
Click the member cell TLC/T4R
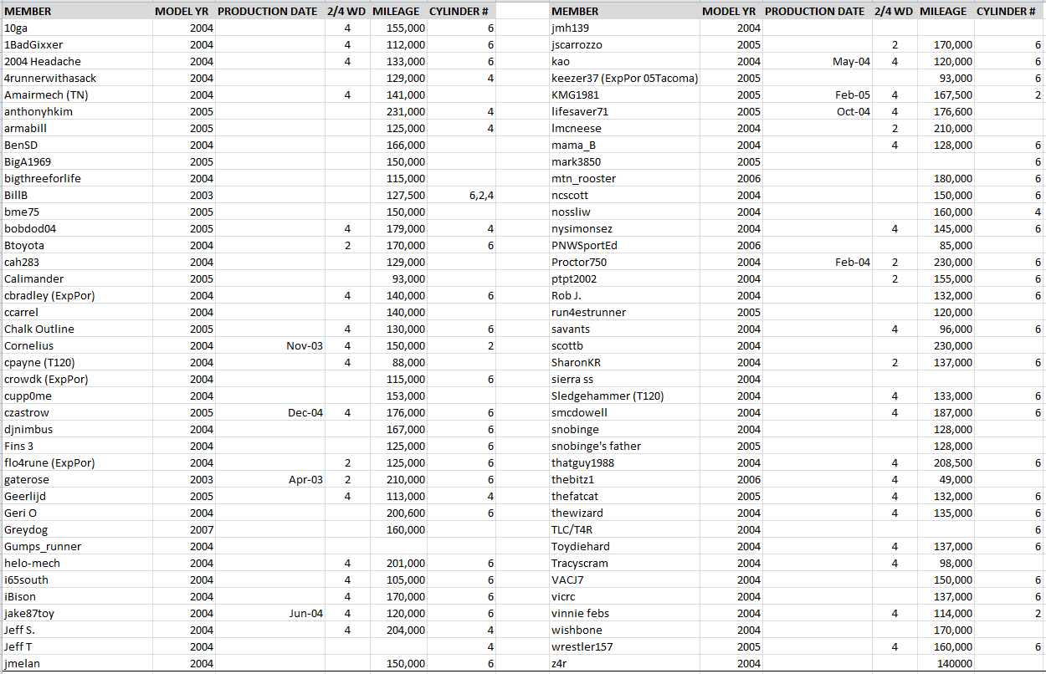pos(624,529)
